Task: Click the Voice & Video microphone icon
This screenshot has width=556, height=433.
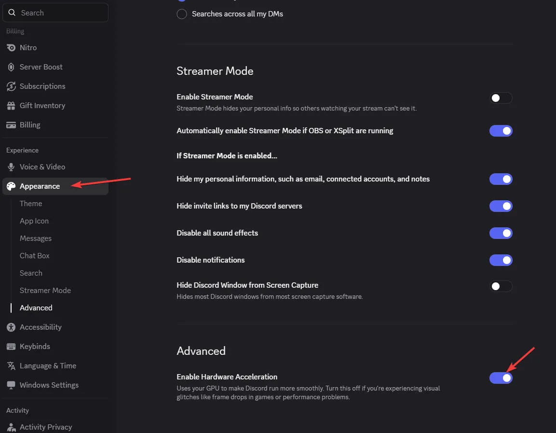Action: pos(11,167)
